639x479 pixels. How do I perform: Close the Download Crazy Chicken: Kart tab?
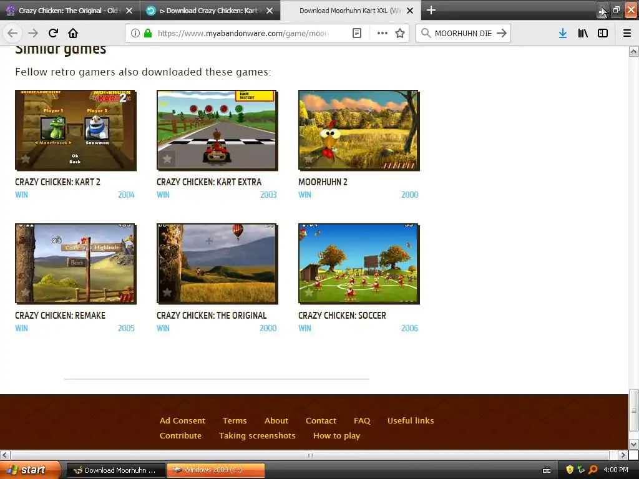point(270,11)
